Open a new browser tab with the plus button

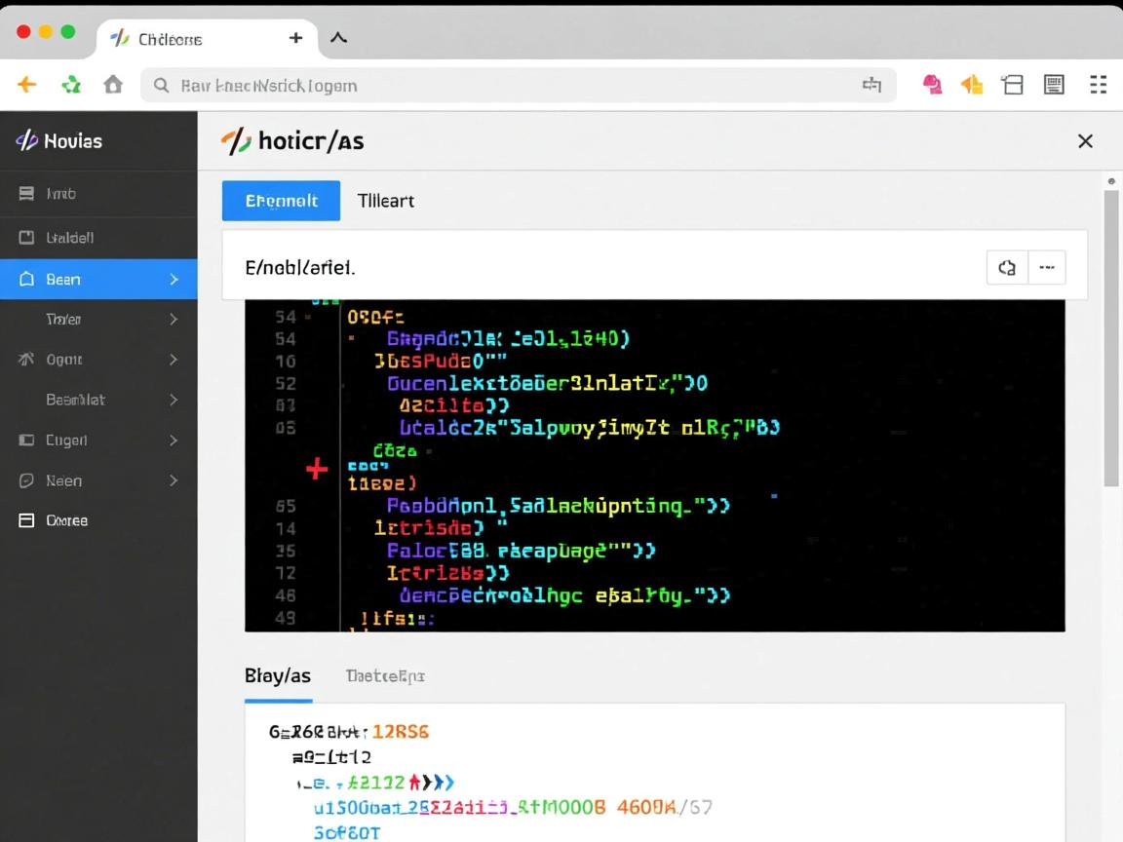(x=295, y=38)
